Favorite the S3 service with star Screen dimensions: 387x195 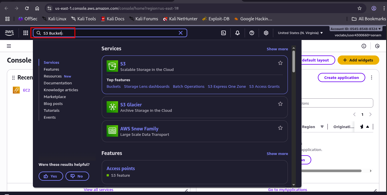pos(280,63)
